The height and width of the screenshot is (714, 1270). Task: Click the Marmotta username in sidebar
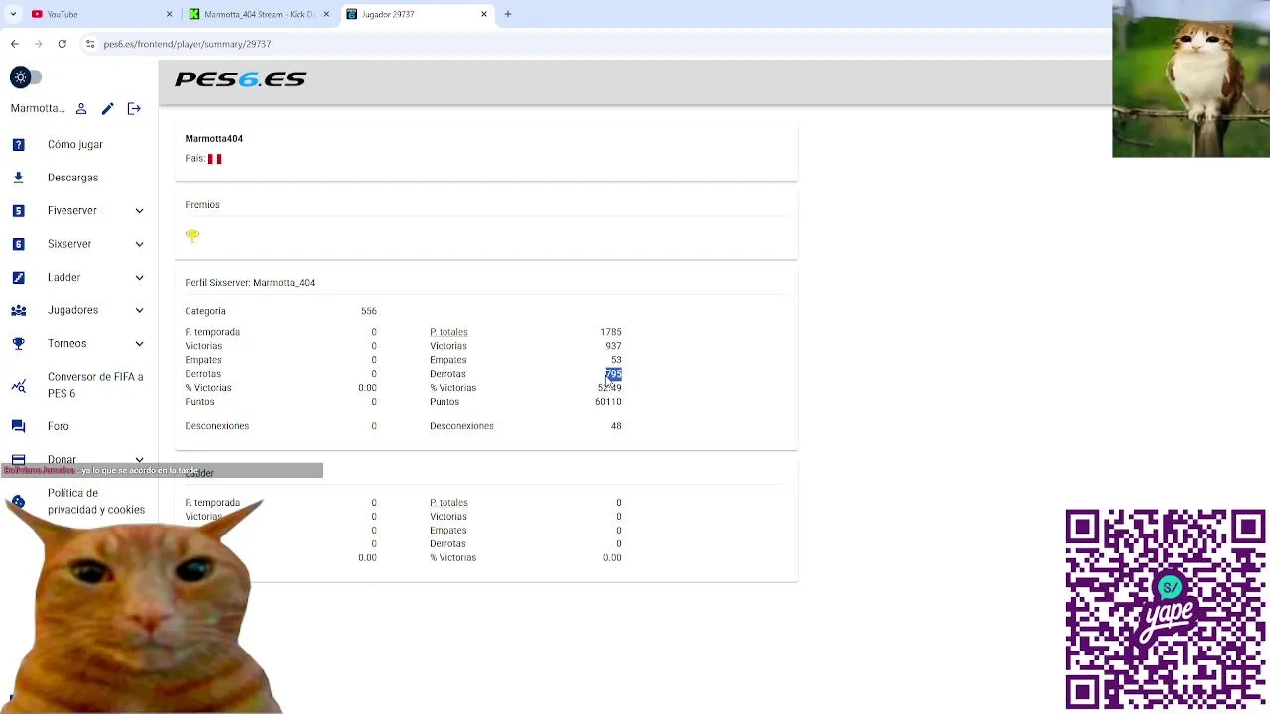(38, 108)
